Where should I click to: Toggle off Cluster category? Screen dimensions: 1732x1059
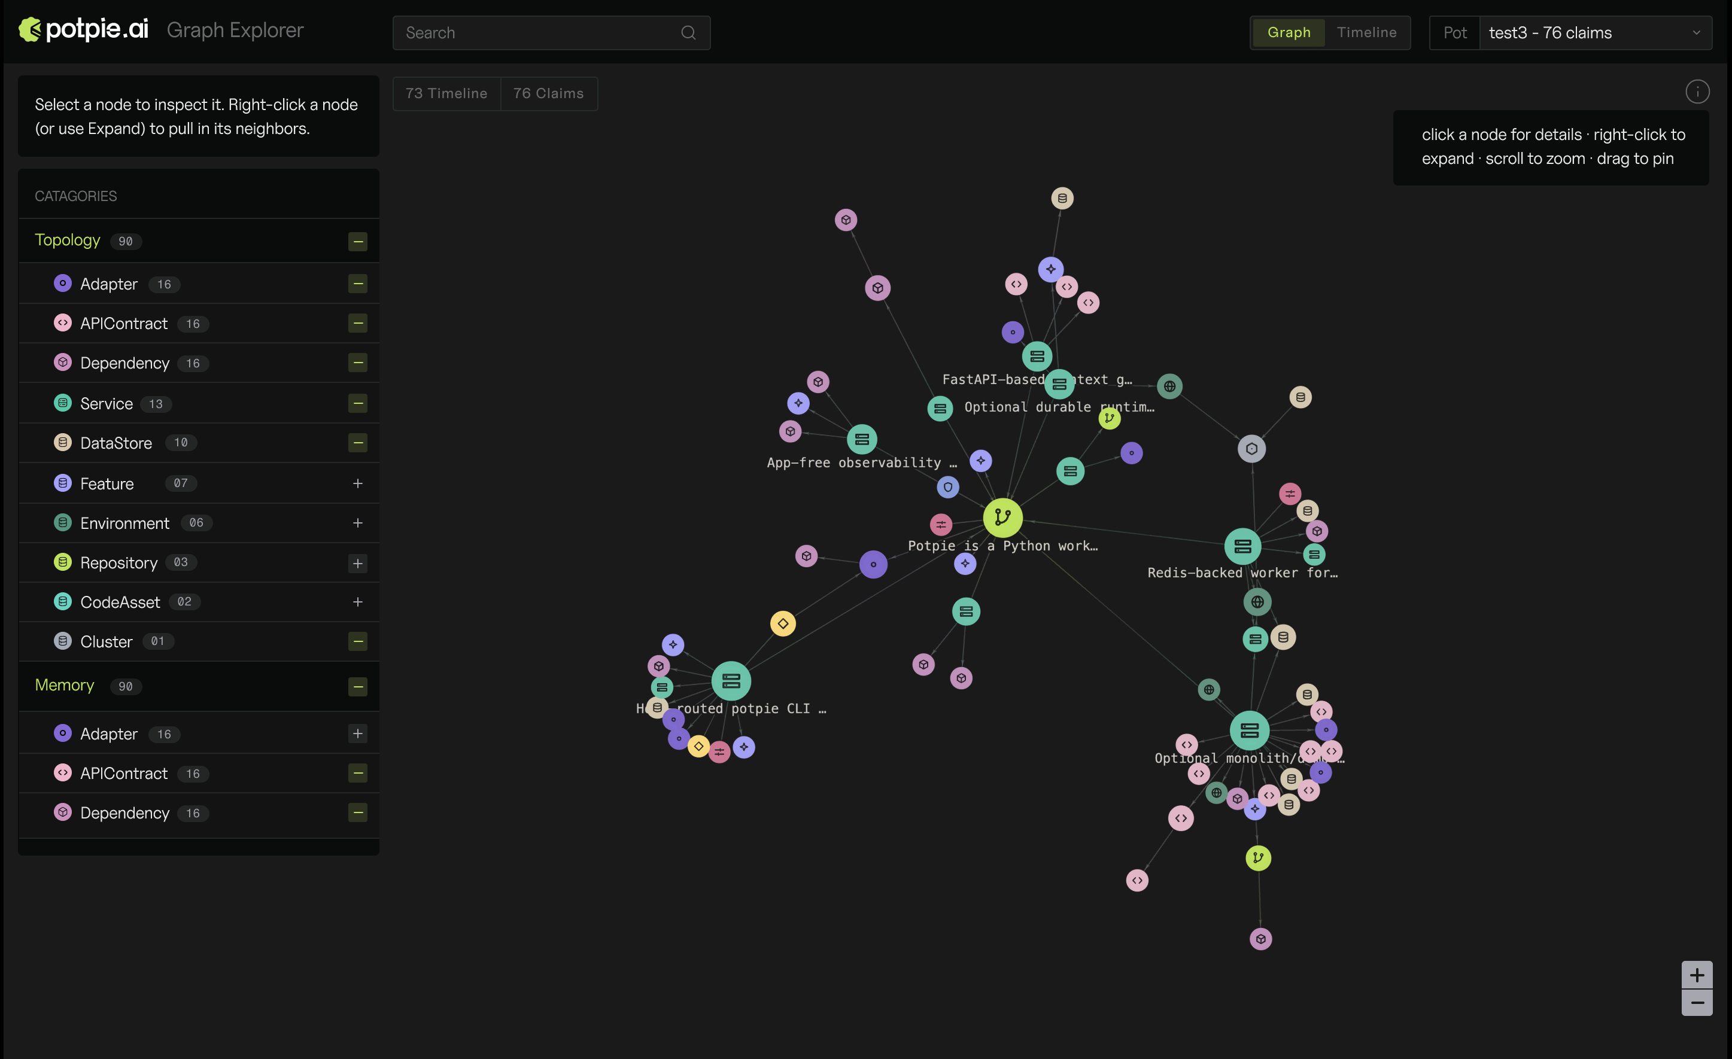[x=358, y=641]
